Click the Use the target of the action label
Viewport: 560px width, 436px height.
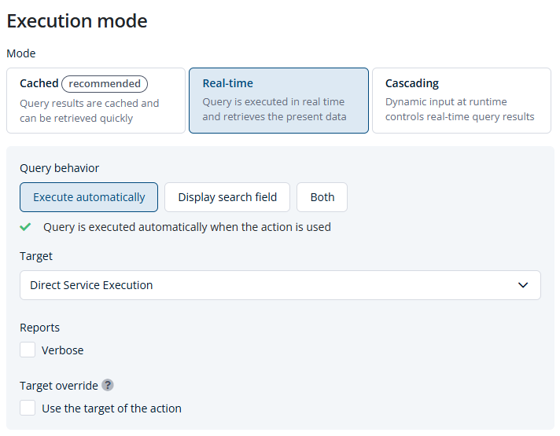[x=112, y=409]
